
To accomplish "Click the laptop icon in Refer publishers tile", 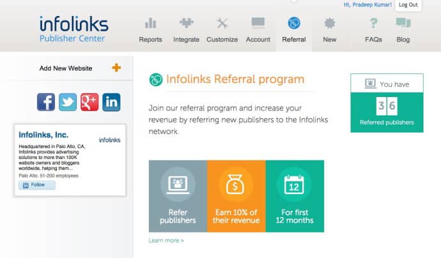I will [178, 185].
